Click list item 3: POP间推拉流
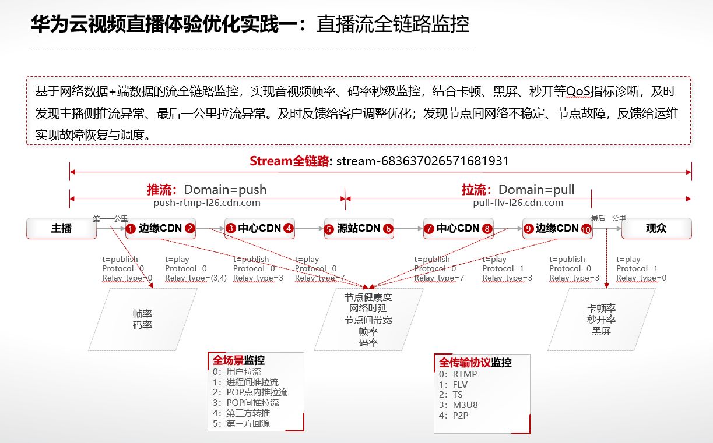Image resolution: width=713 pixels, height=443 pixels. coord(246,403)
